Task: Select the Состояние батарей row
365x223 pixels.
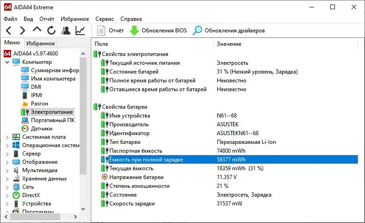Action: pos(229,72)
